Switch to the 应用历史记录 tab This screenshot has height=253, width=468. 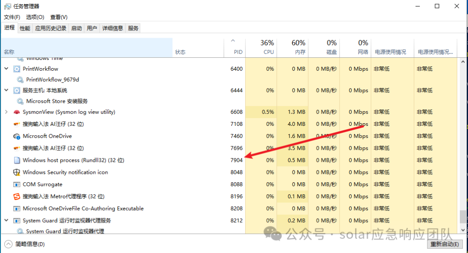click(x=50, y=28)
